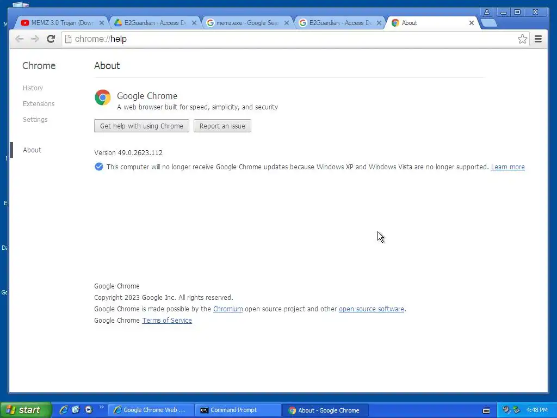Click Get help with using Chrome button
The width and height of the screenshot is (557, 418).
tap(141, 126)
